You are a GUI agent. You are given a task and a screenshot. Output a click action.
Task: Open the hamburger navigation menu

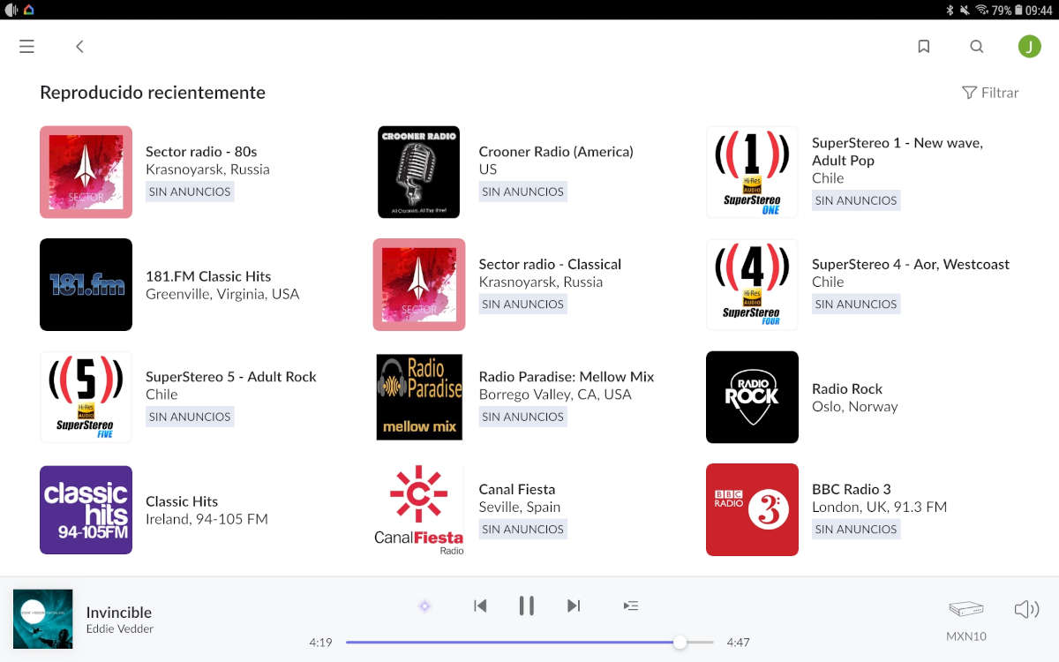tap(26, 47)
